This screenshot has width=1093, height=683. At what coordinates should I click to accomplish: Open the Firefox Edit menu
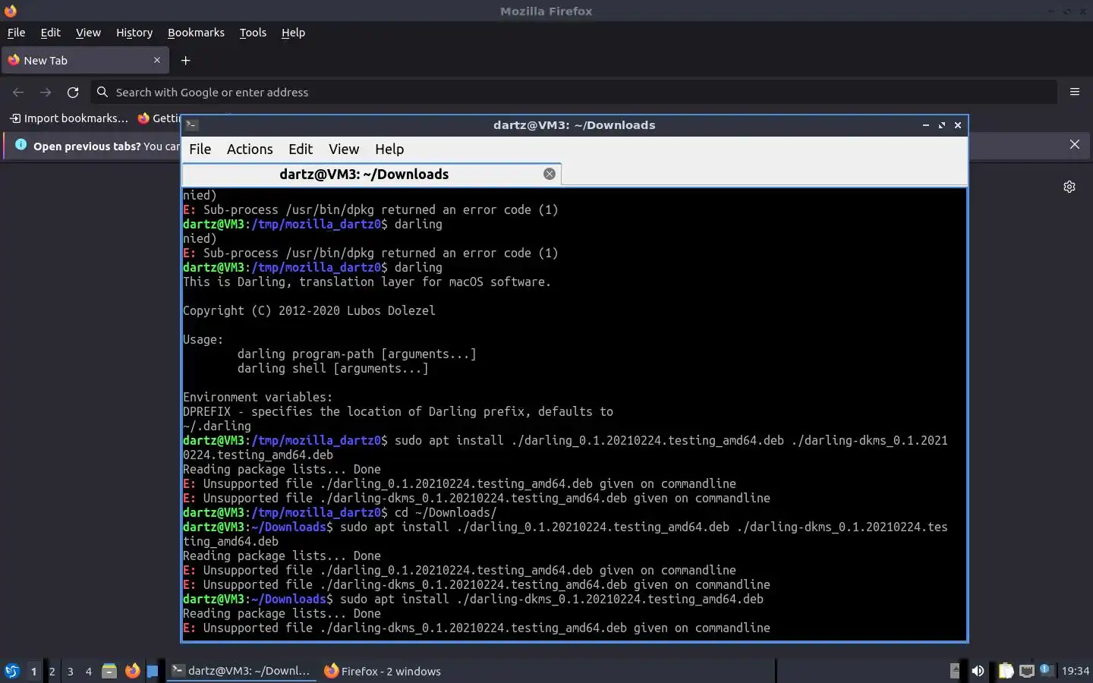50,33
